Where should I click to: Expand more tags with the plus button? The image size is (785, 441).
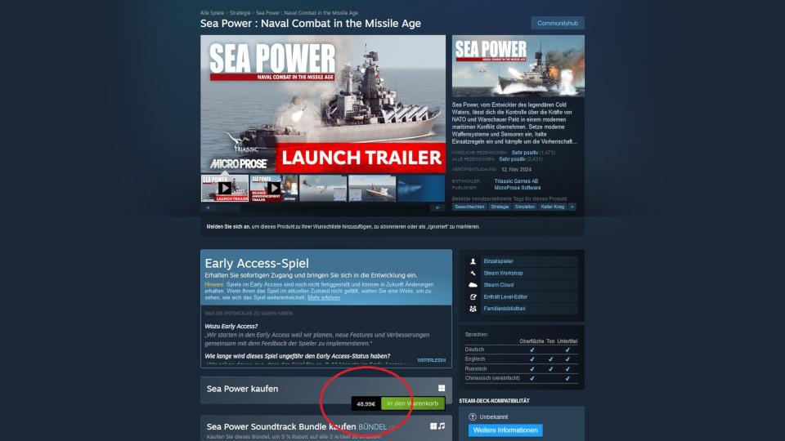point(572,207)
